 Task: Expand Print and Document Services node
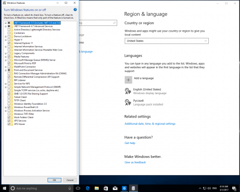click(6, 70)
